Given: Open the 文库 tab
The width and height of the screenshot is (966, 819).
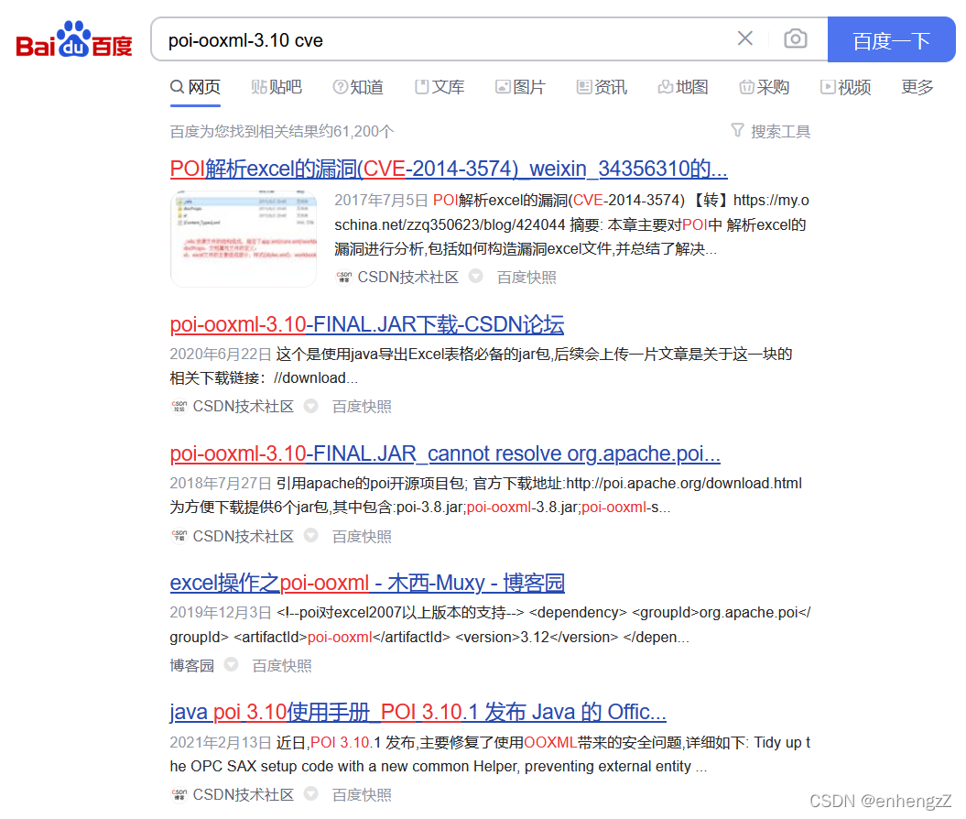Looking at the screenshot, I should point(440,87).
